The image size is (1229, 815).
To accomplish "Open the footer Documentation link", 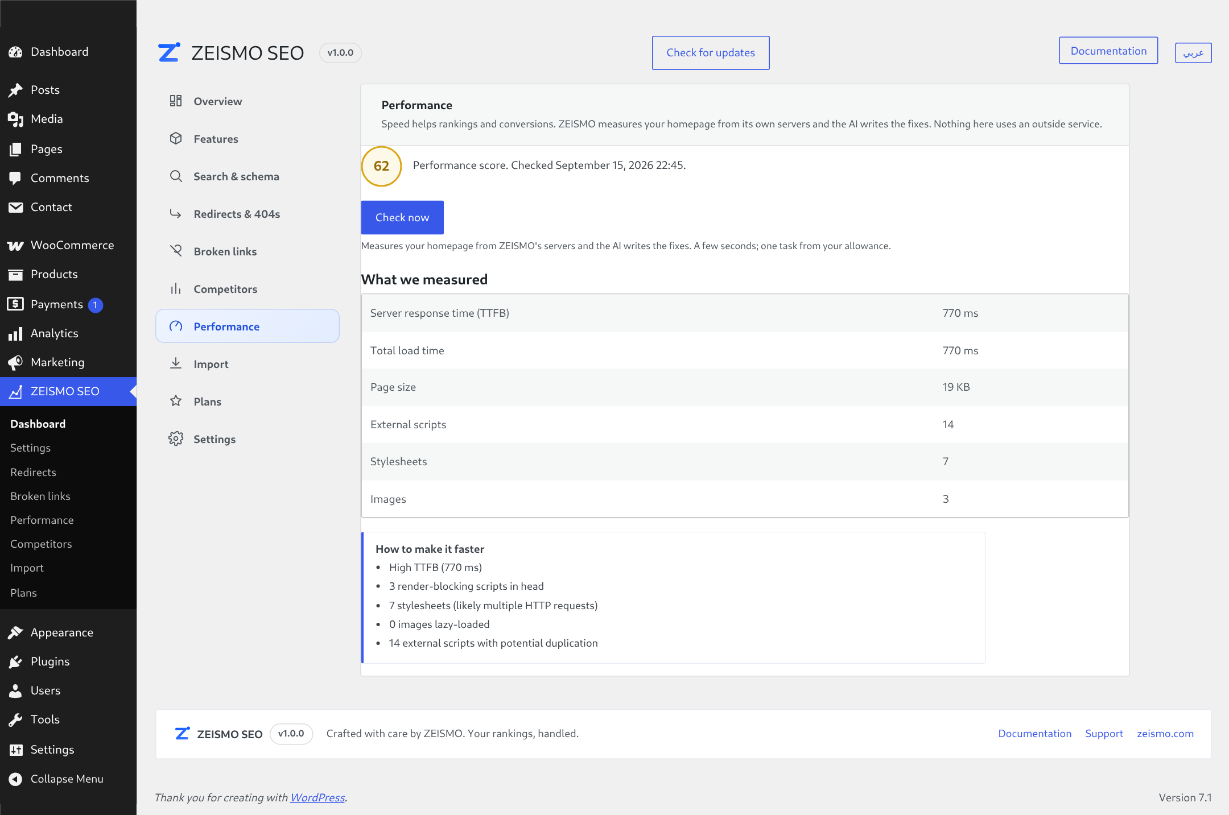I will [1035, 734].
